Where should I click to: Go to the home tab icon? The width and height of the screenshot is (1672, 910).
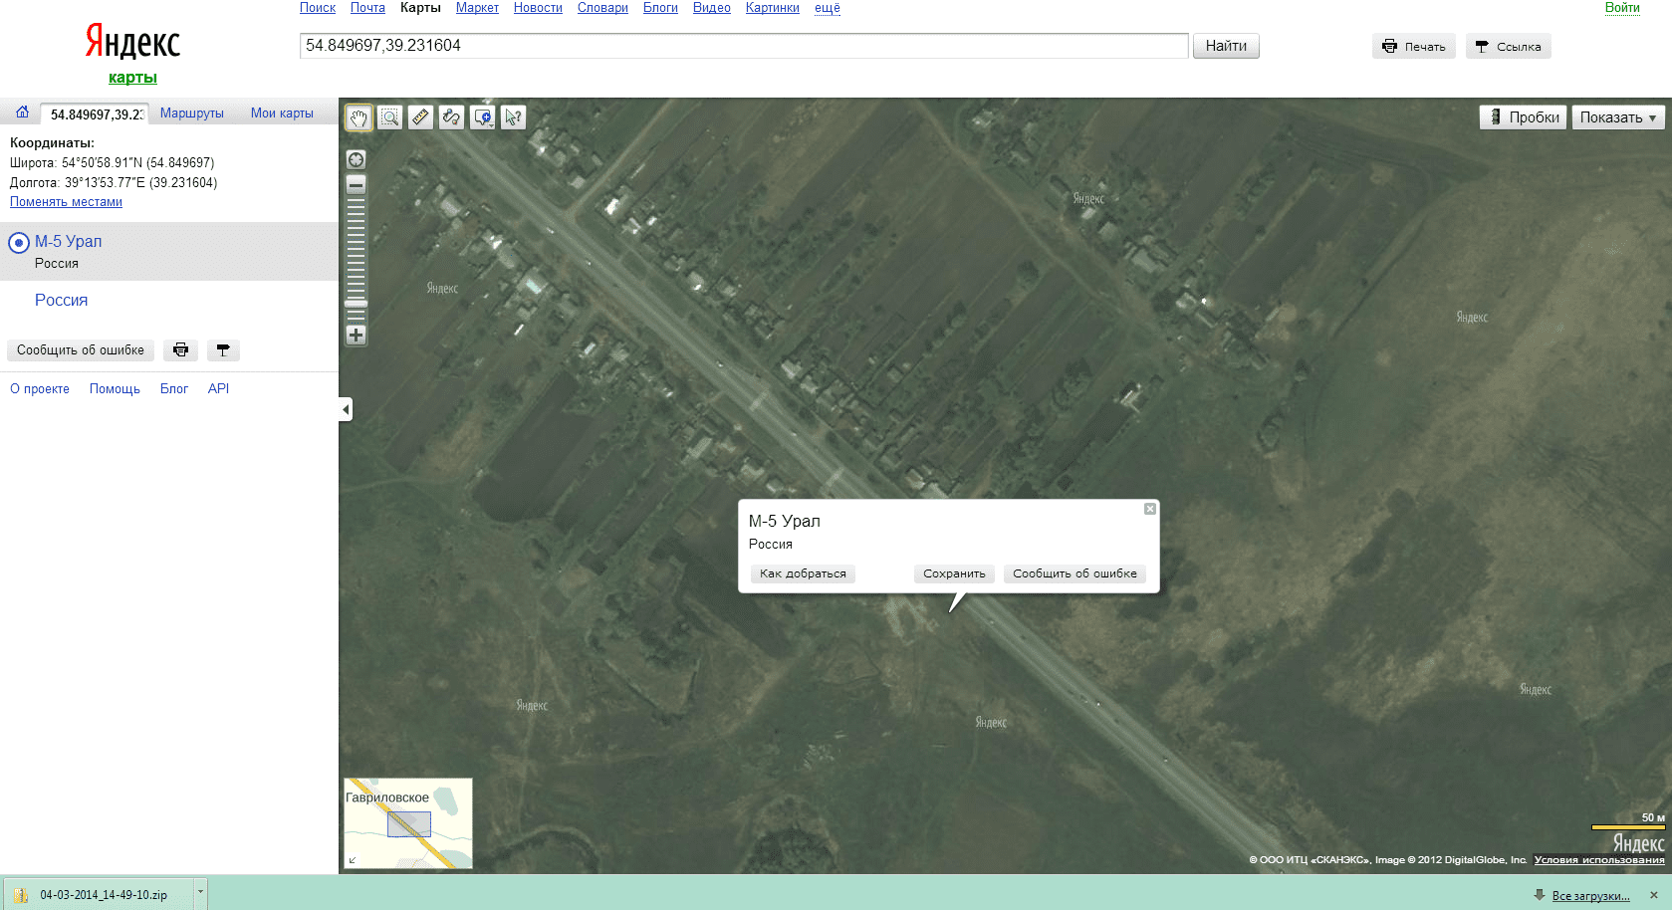coord(22,113)
